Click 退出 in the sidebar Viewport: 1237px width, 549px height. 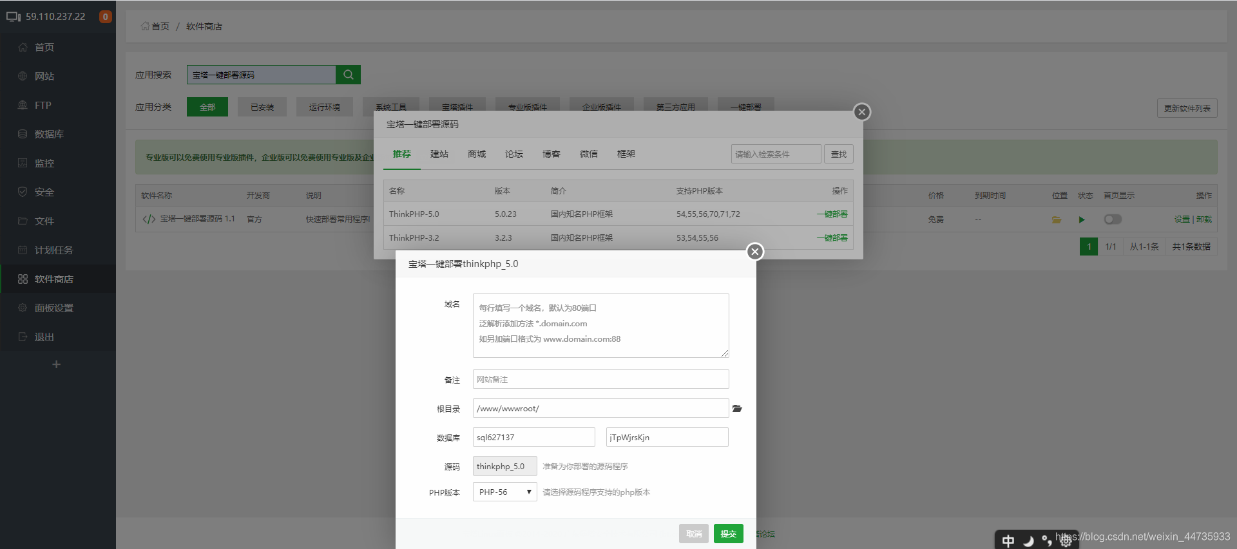pos(44,337)
